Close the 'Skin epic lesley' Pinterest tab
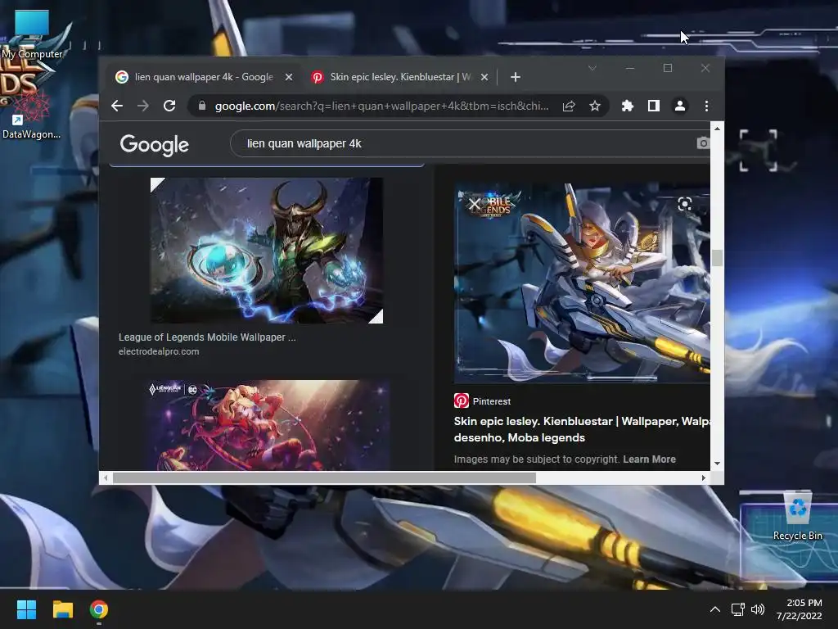This screenshot has width=838, height=629. click(484, 77)
